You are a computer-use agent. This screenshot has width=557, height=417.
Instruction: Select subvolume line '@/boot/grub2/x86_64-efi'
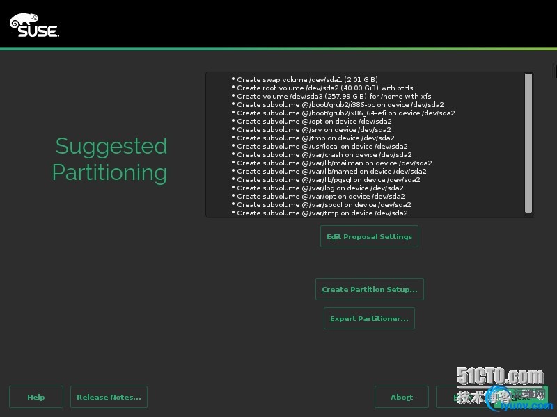coord(346,113)
